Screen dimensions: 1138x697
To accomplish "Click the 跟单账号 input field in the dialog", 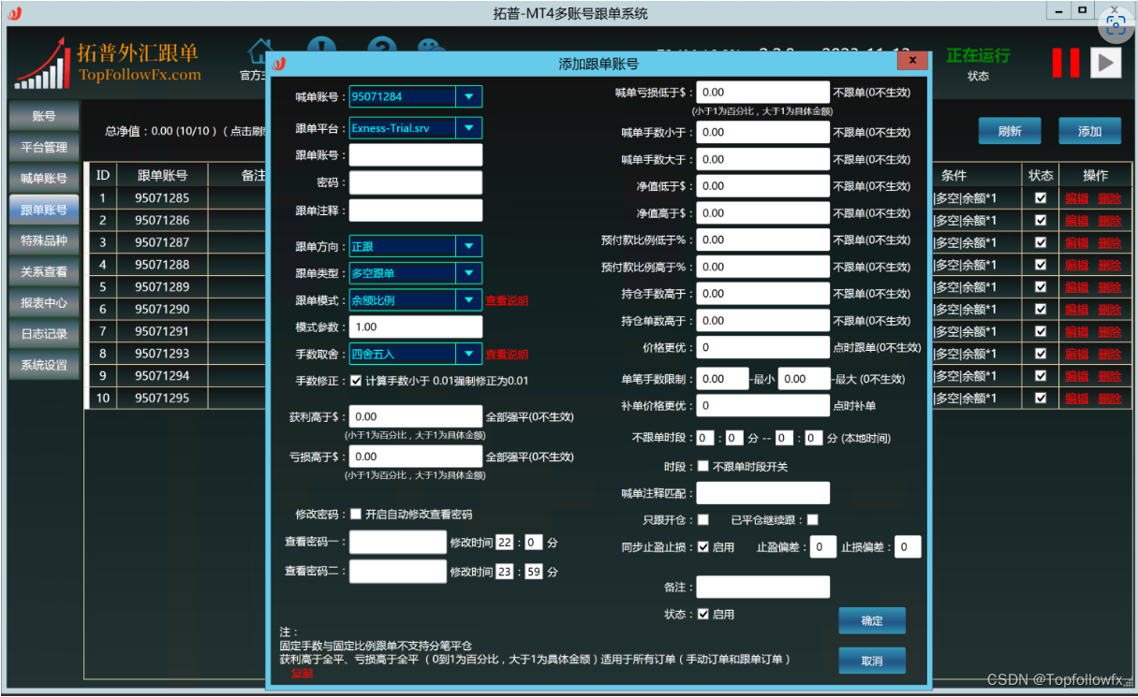I will pos(416,155).
